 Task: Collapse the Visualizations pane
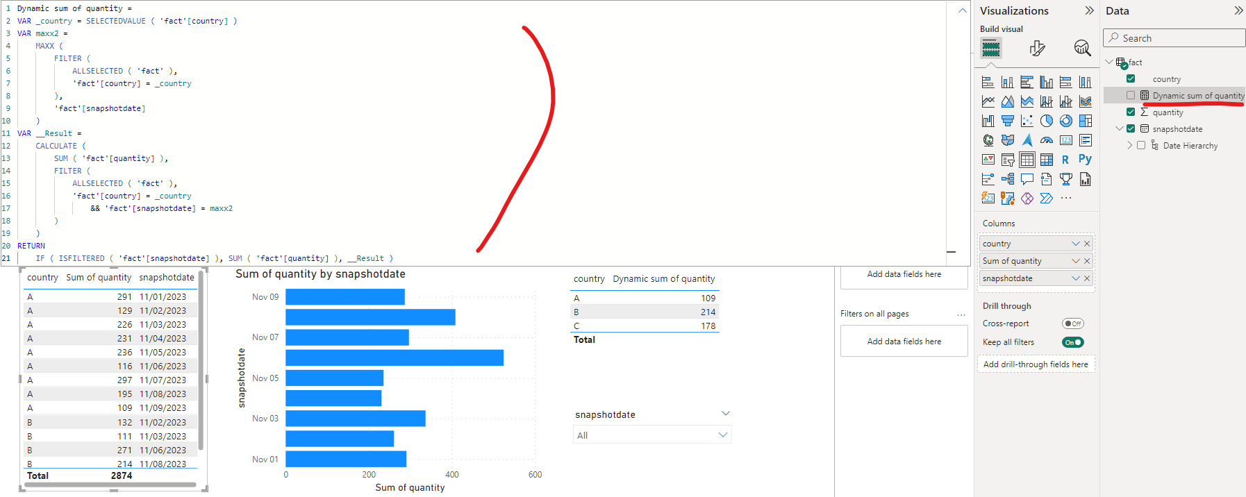click(x=1089, y=10)
